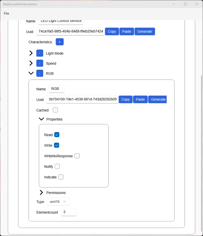Collapse the Properties section
This screenshot has width=203, height=236.
tap(41, 119)
